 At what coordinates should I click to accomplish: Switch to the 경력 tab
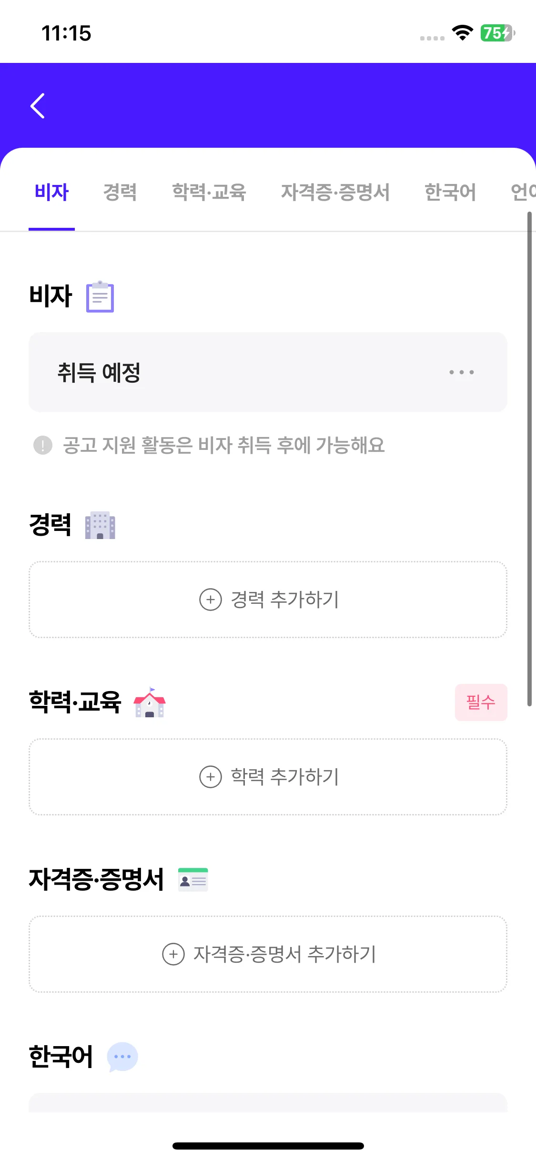point(120,192)
